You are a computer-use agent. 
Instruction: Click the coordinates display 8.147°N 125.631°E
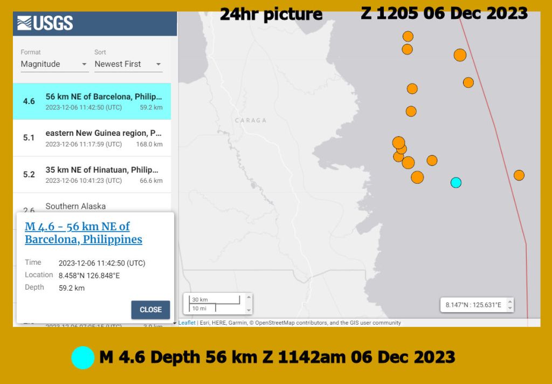pyautogui.click(x=473, y=305)
